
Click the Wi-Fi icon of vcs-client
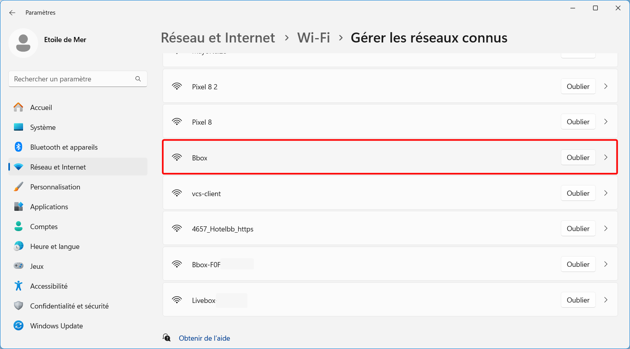(x=177, y=193)
